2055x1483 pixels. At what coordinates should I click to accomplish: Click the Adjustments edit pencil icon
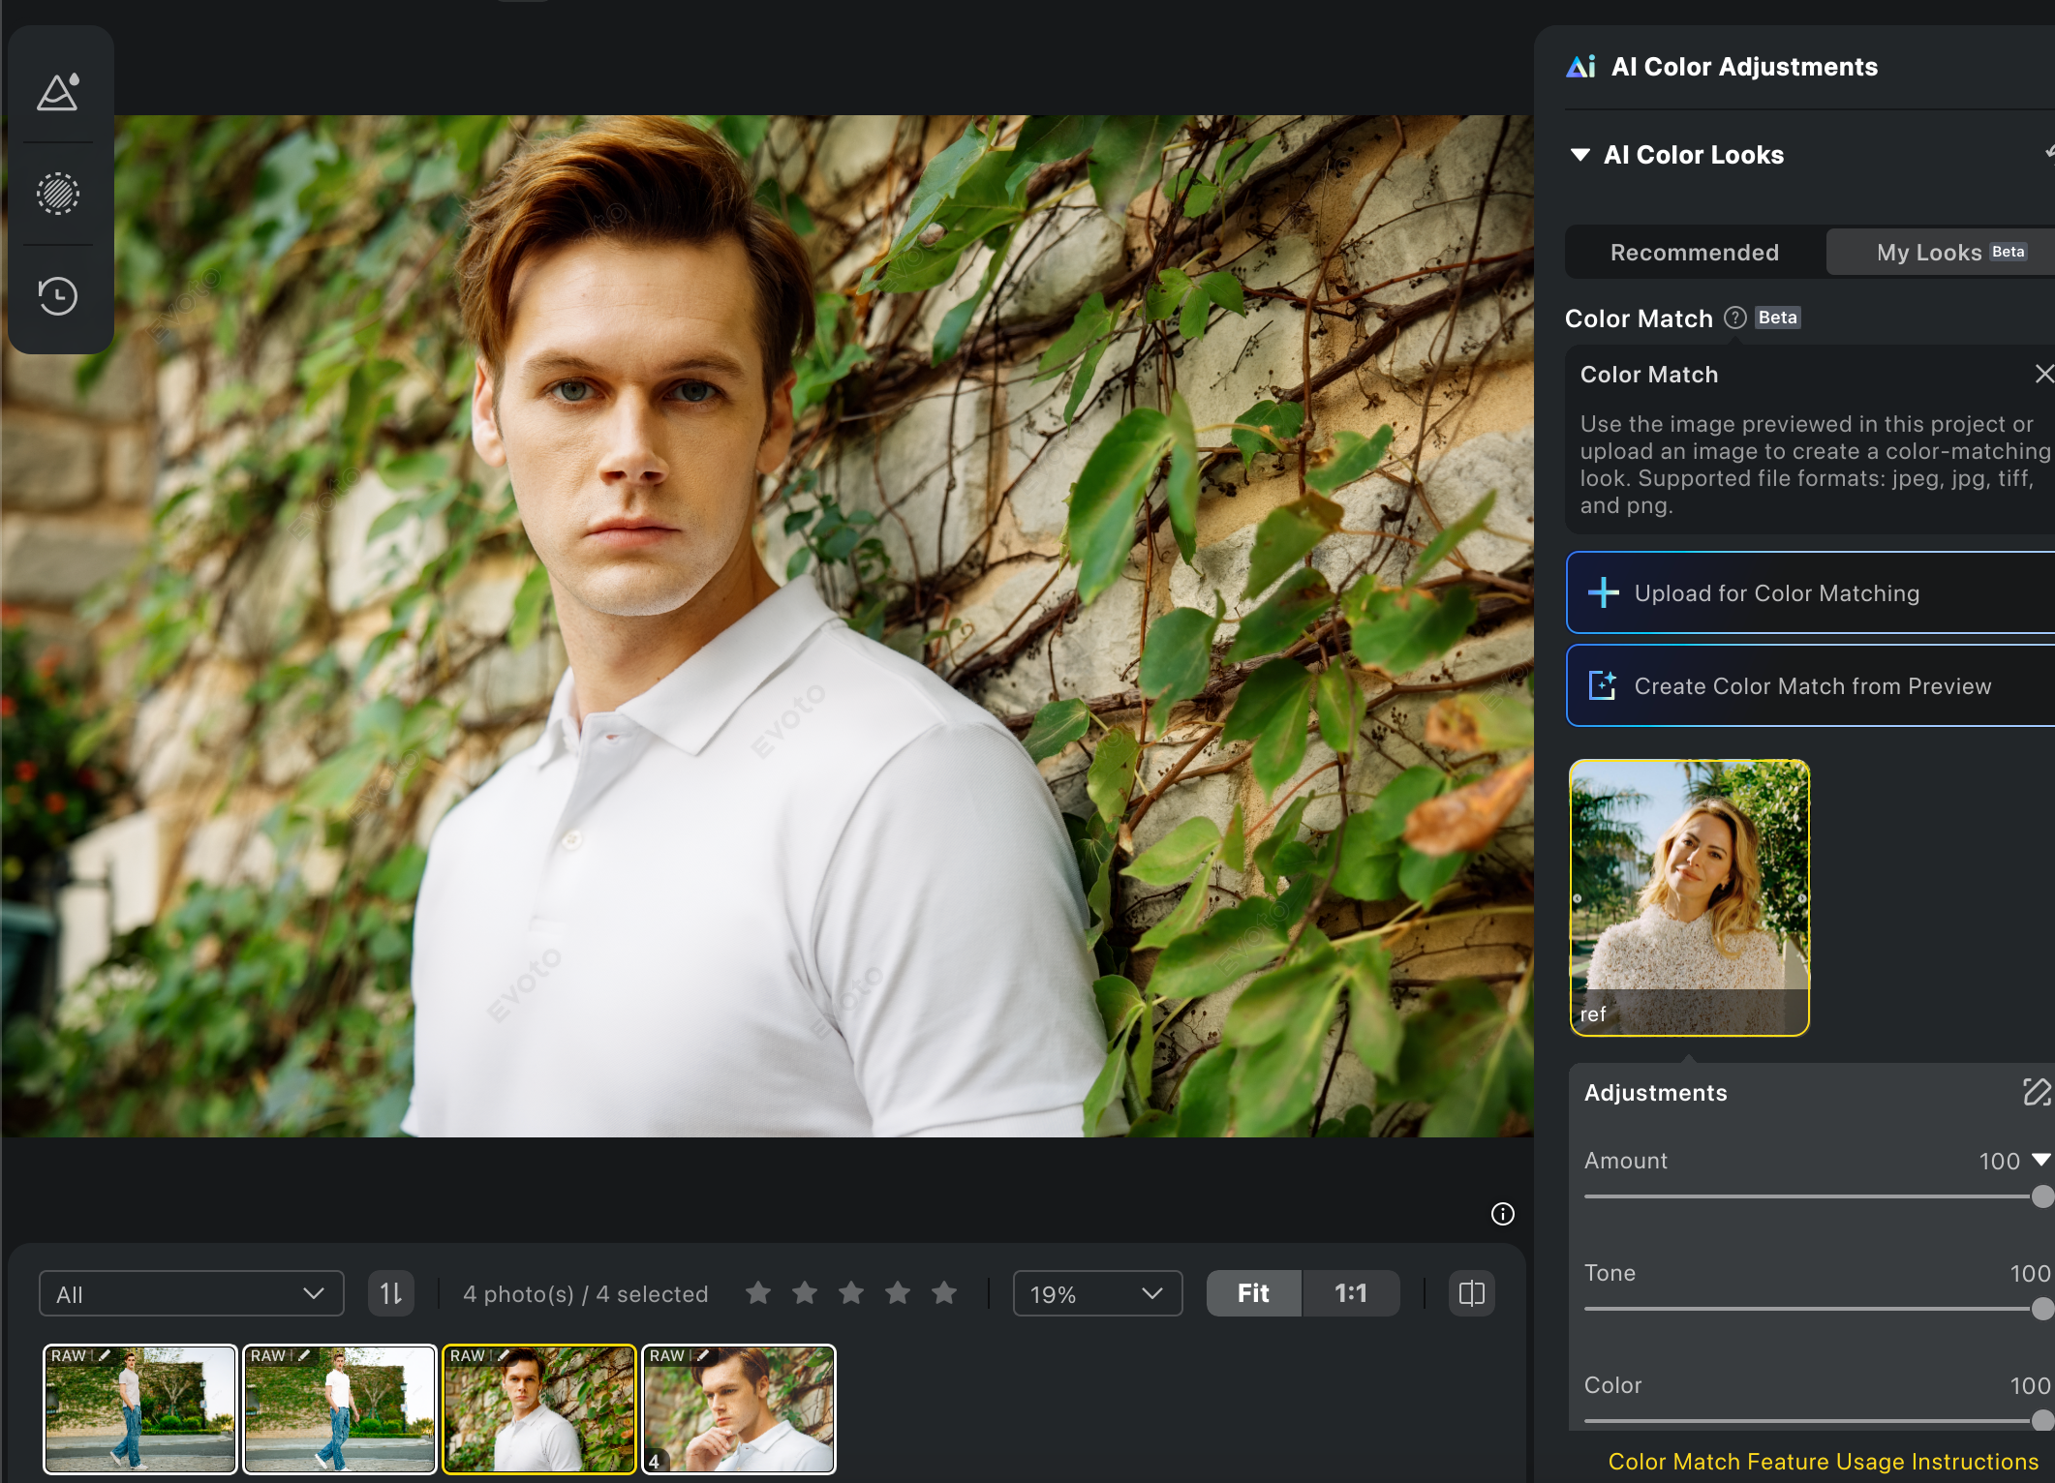click(2037, 1092)
